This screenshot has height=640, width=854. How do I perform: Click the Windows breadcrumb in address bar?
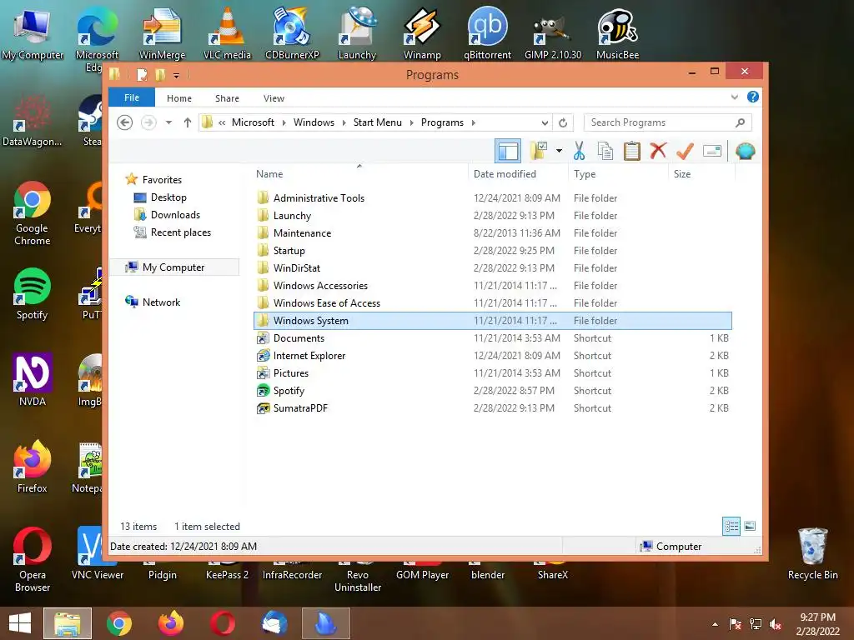[x=314, y=122]
